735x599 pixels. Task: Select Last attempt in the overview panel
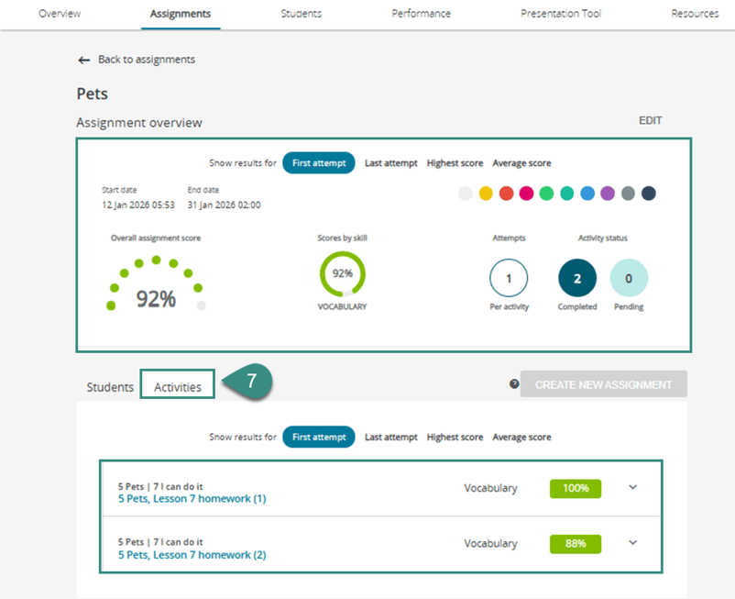390,163
